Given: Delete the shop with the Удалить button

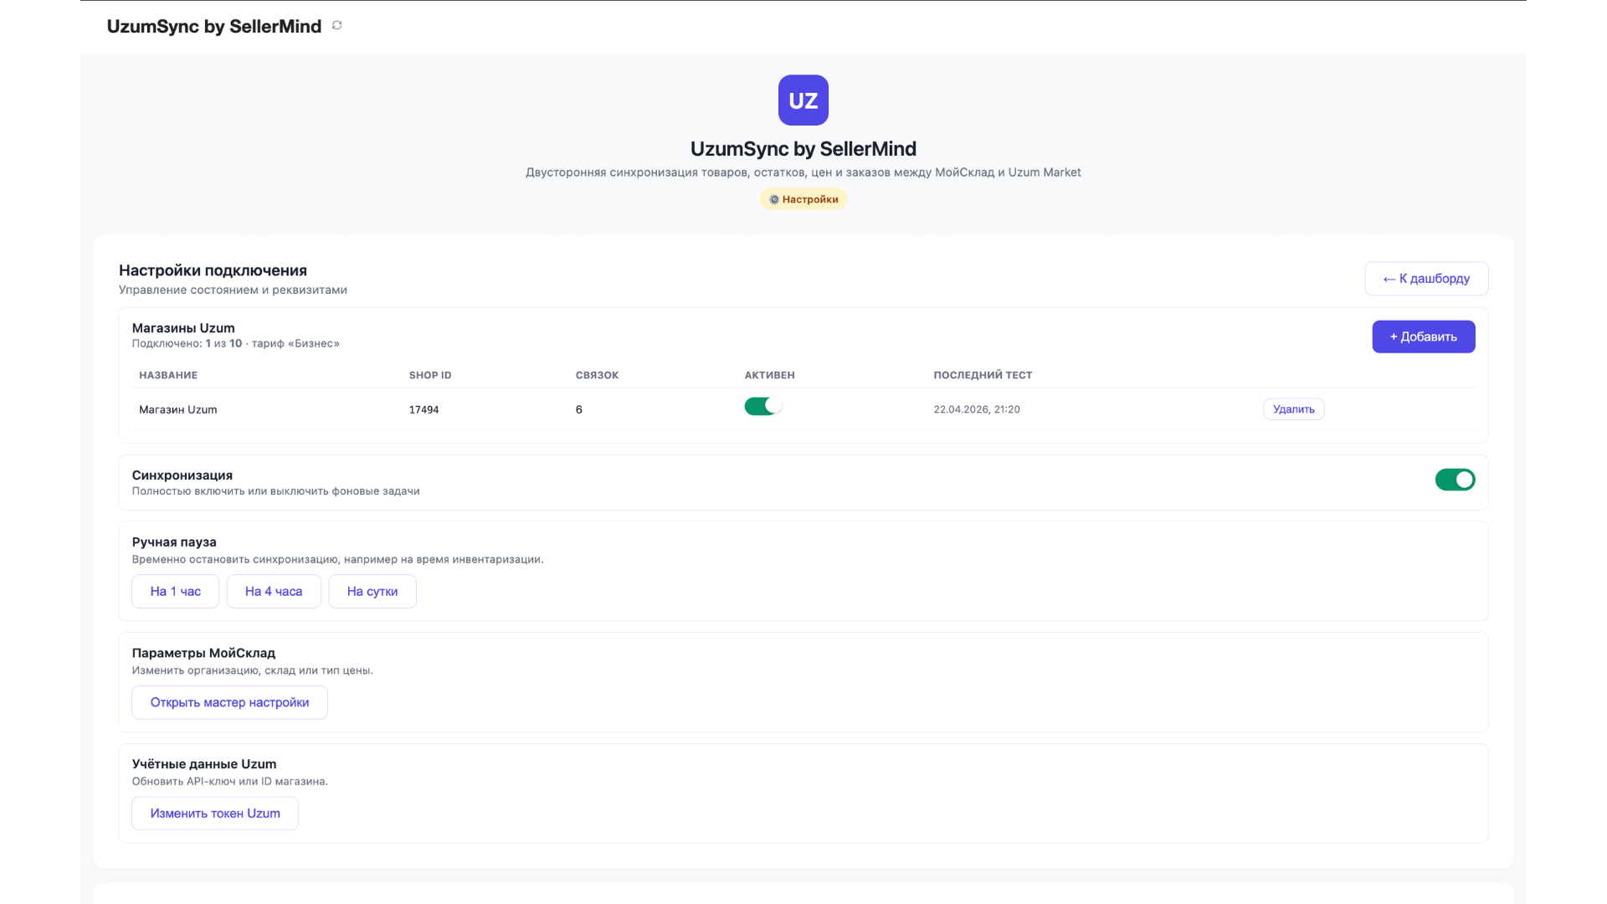Looking at the screenshot, I should [1293, 409].
